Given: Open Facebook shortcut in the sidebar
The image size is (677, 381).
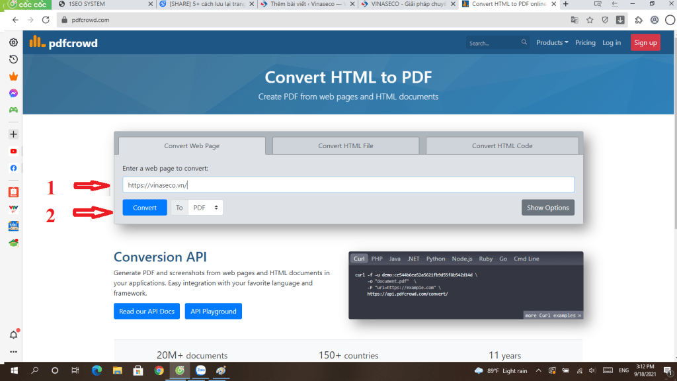Looking at the screenshot, I should click(x=13, y=168).
